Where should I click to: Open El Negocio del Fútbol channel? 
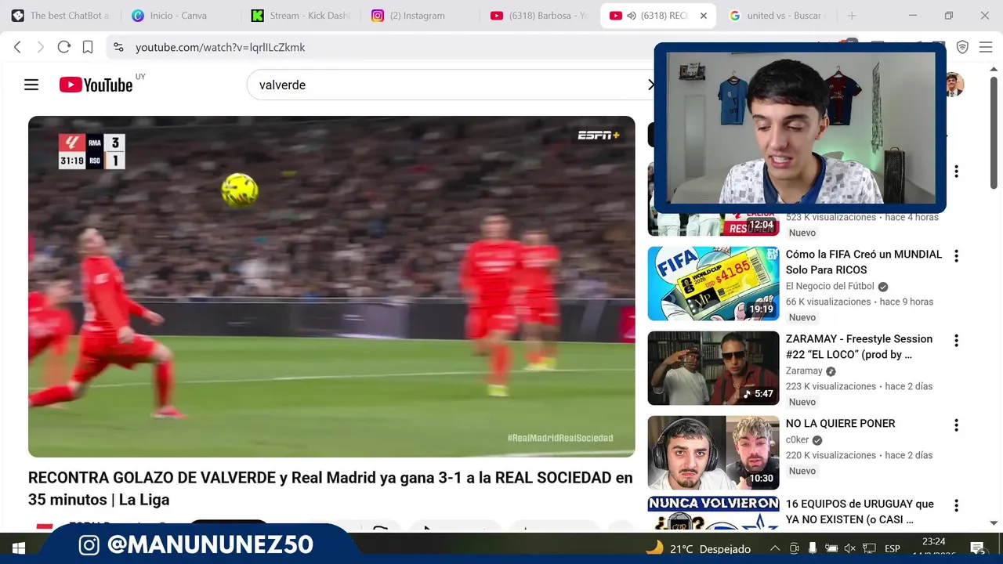[x=830, y=286]
